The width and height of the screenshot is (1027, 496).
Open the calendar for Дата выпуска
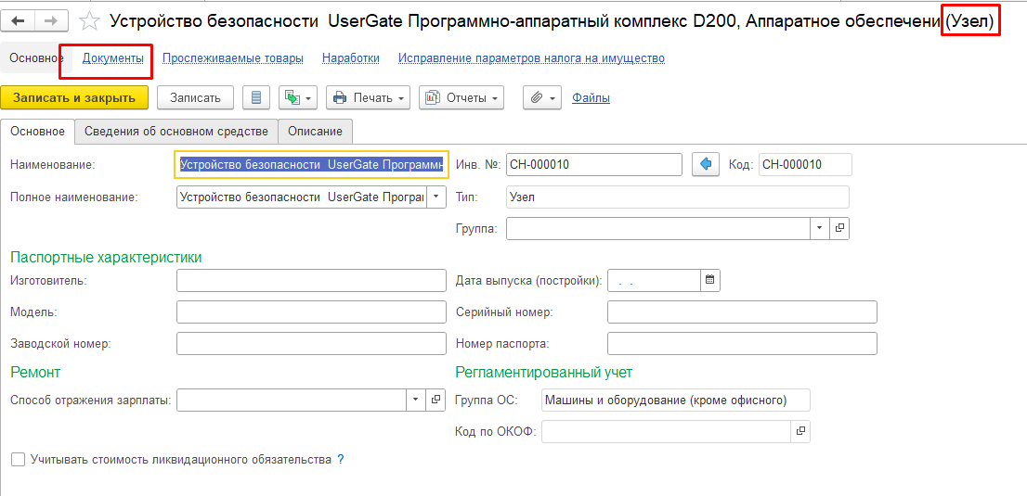pyautogui.click(x=709, y=280)
